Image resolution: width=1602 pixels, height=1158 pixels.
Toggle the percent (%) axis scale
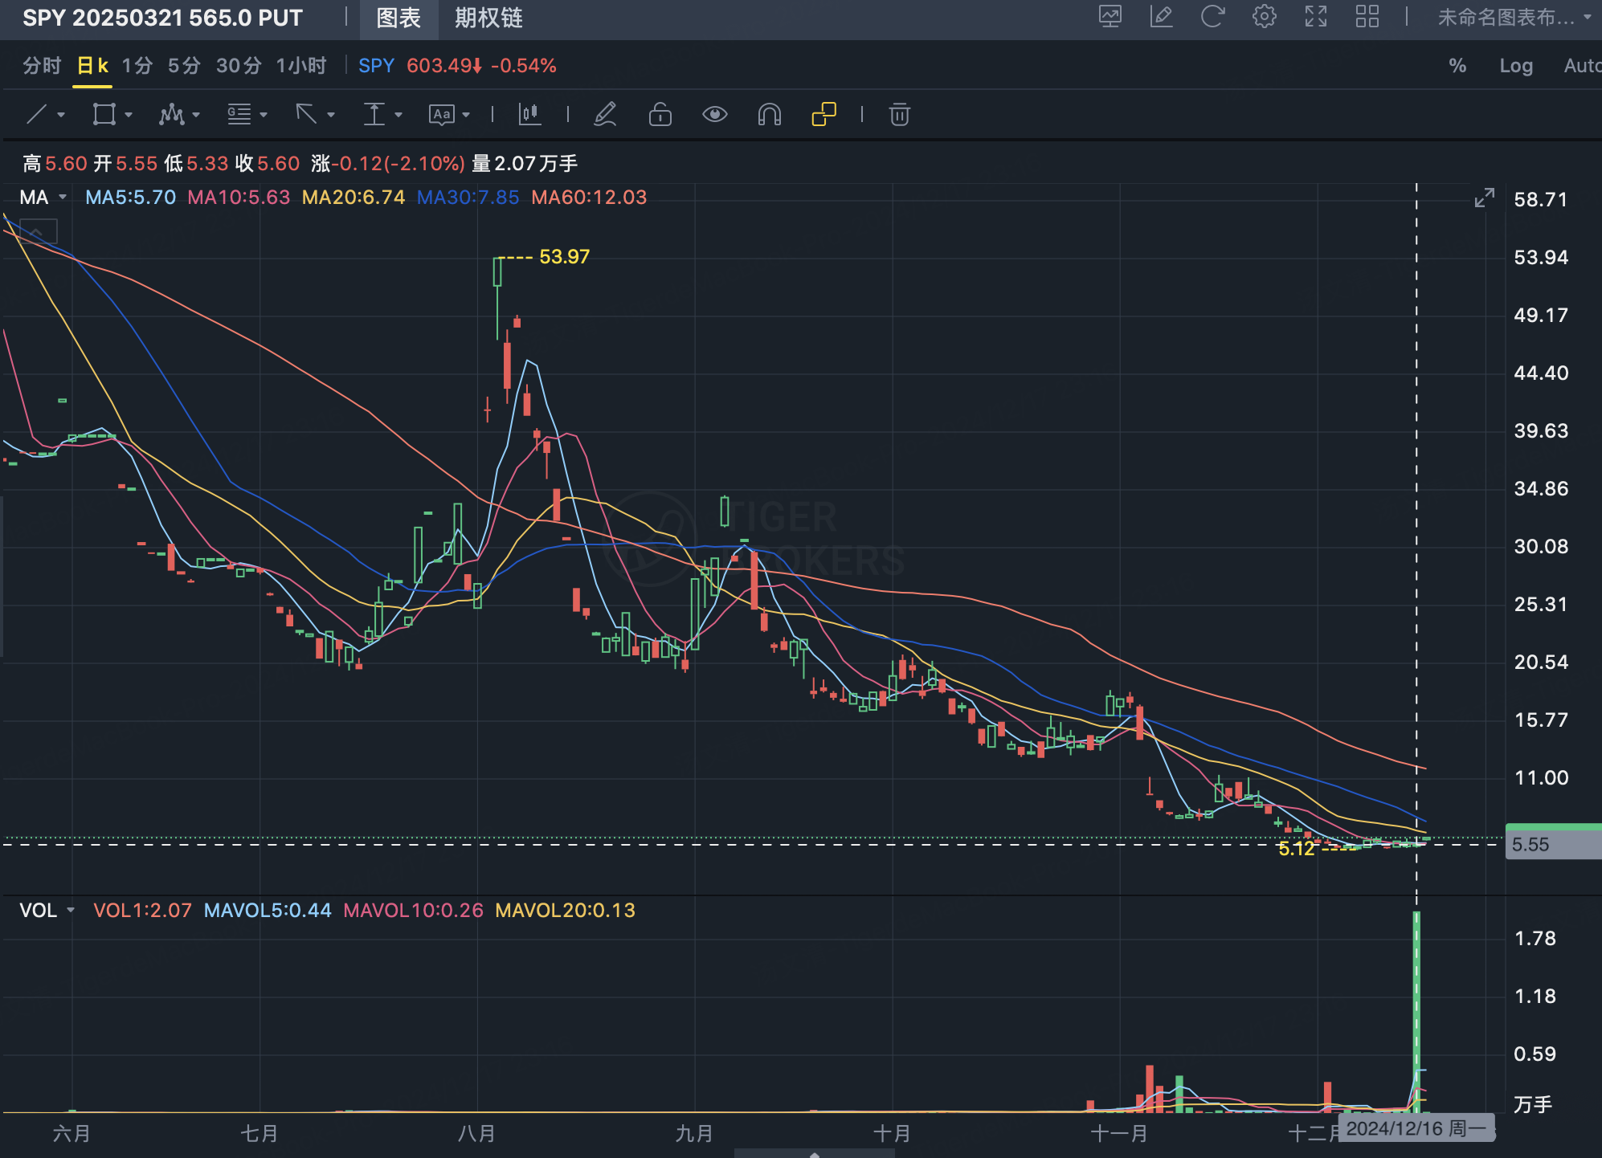tap(1457, 66)
